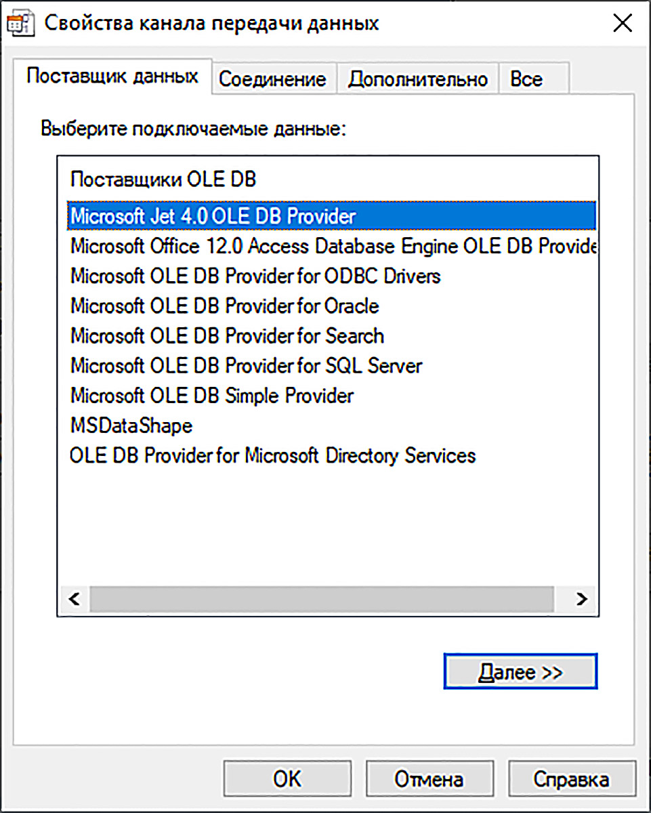Viewport: 651px width, 813px height.
Task: Click the Data Link title bar icon
Action: click(22, 24)
